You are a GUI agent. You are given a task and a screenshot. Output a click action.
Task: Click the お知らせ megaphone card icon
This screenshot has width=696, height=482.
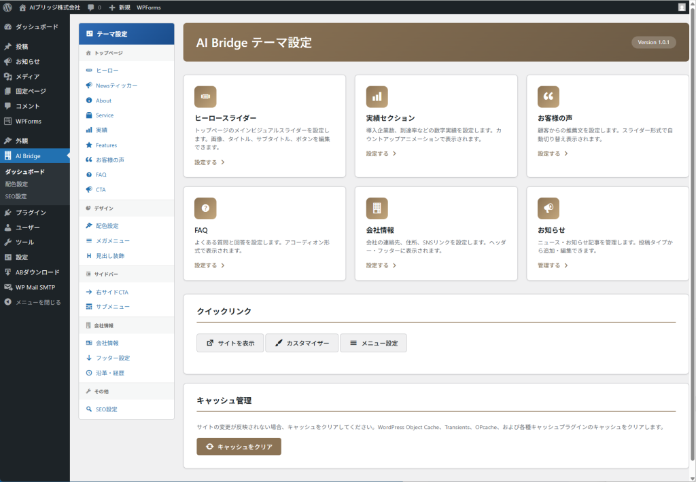[x=549, y=208]
